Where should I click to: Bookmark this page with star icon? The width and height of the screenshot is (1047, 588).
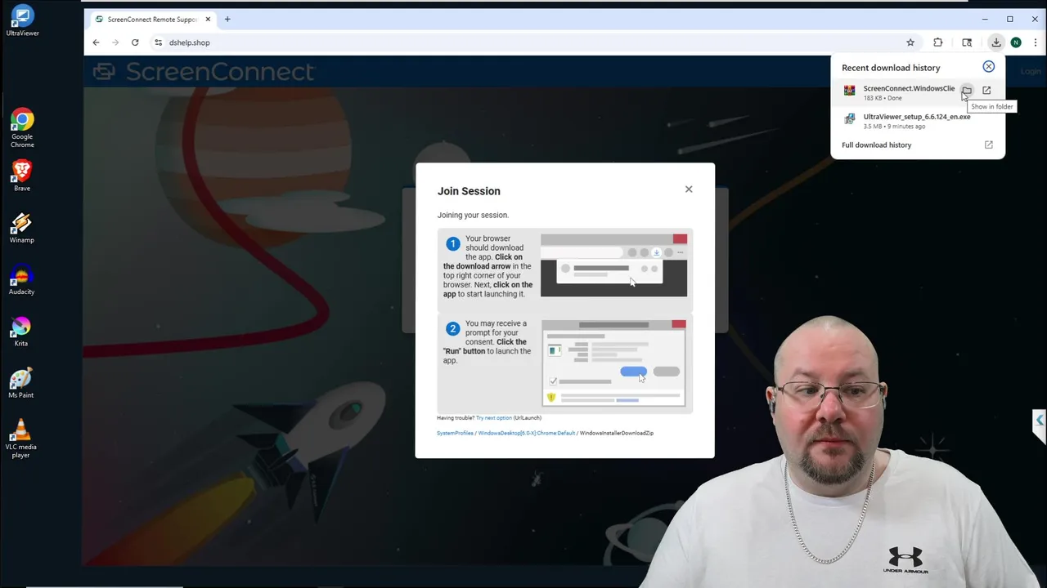(x=910, y=42)
